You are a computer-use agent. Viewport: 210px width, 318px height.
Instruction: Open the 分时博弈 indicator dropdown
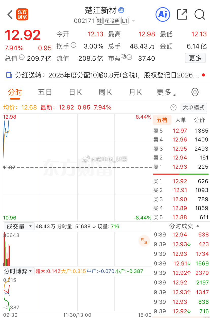19,271
